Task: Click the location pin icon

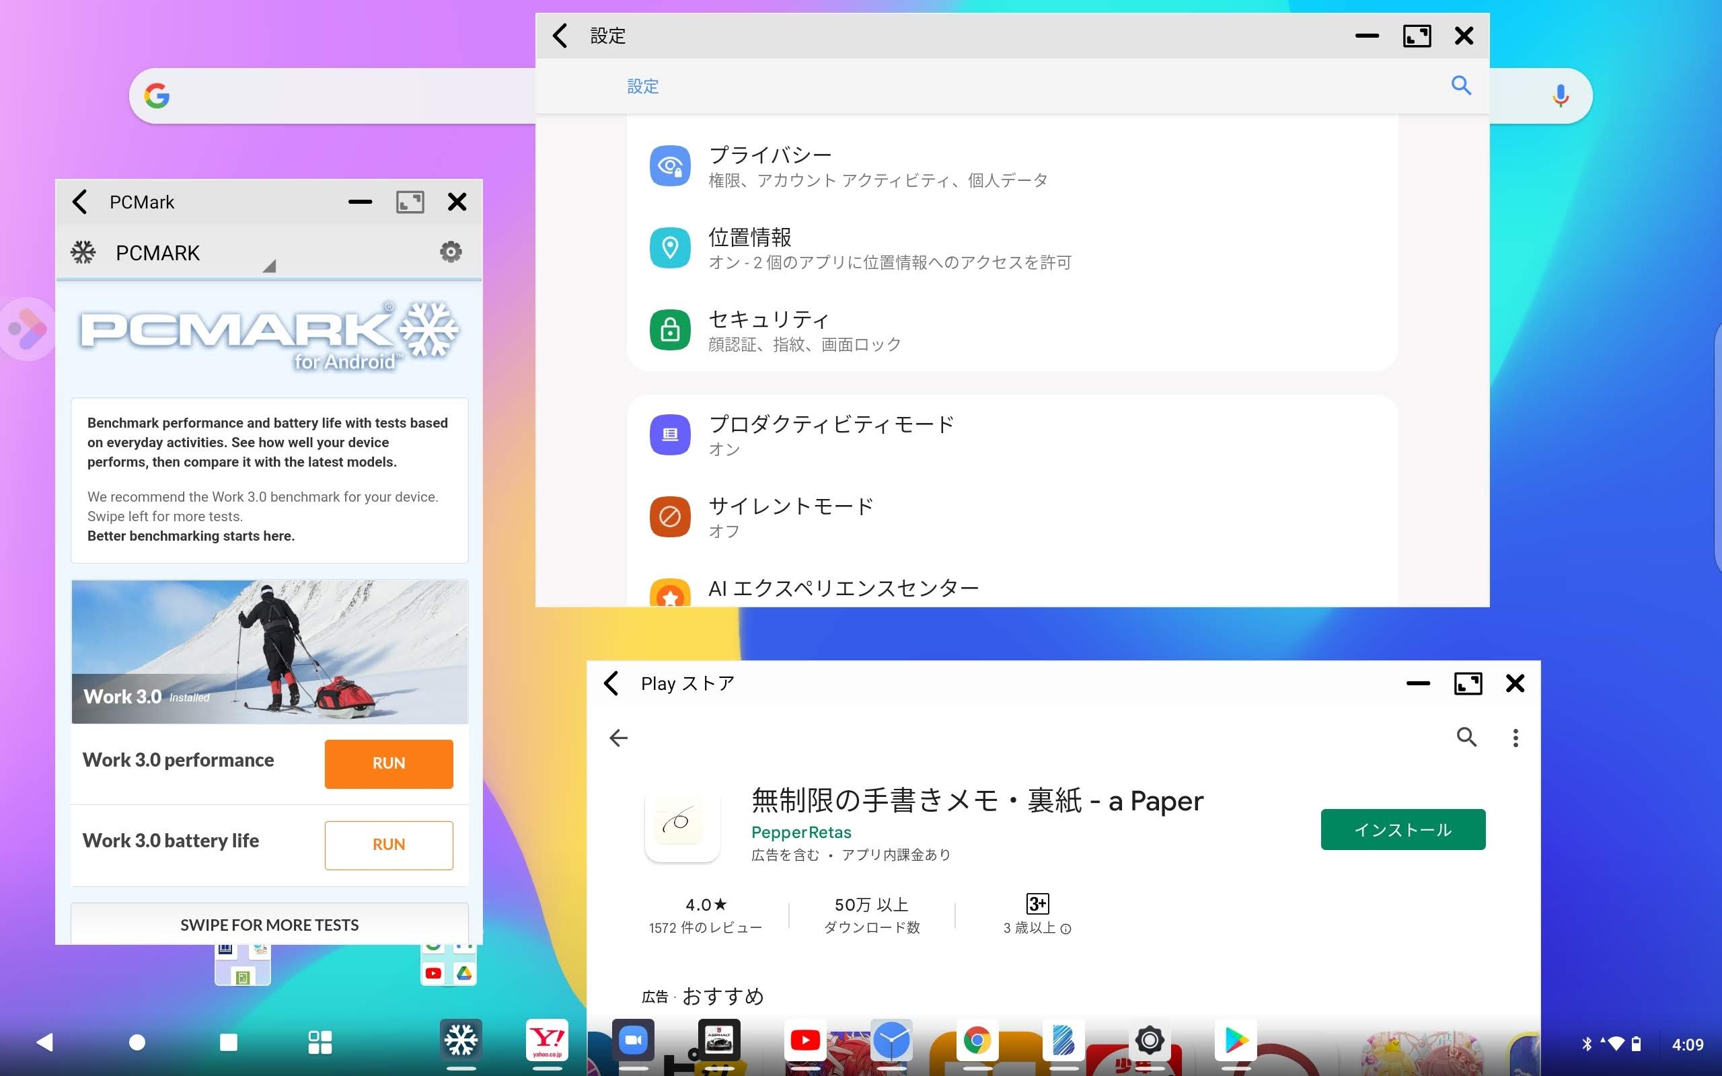Action: coord(669,247)
